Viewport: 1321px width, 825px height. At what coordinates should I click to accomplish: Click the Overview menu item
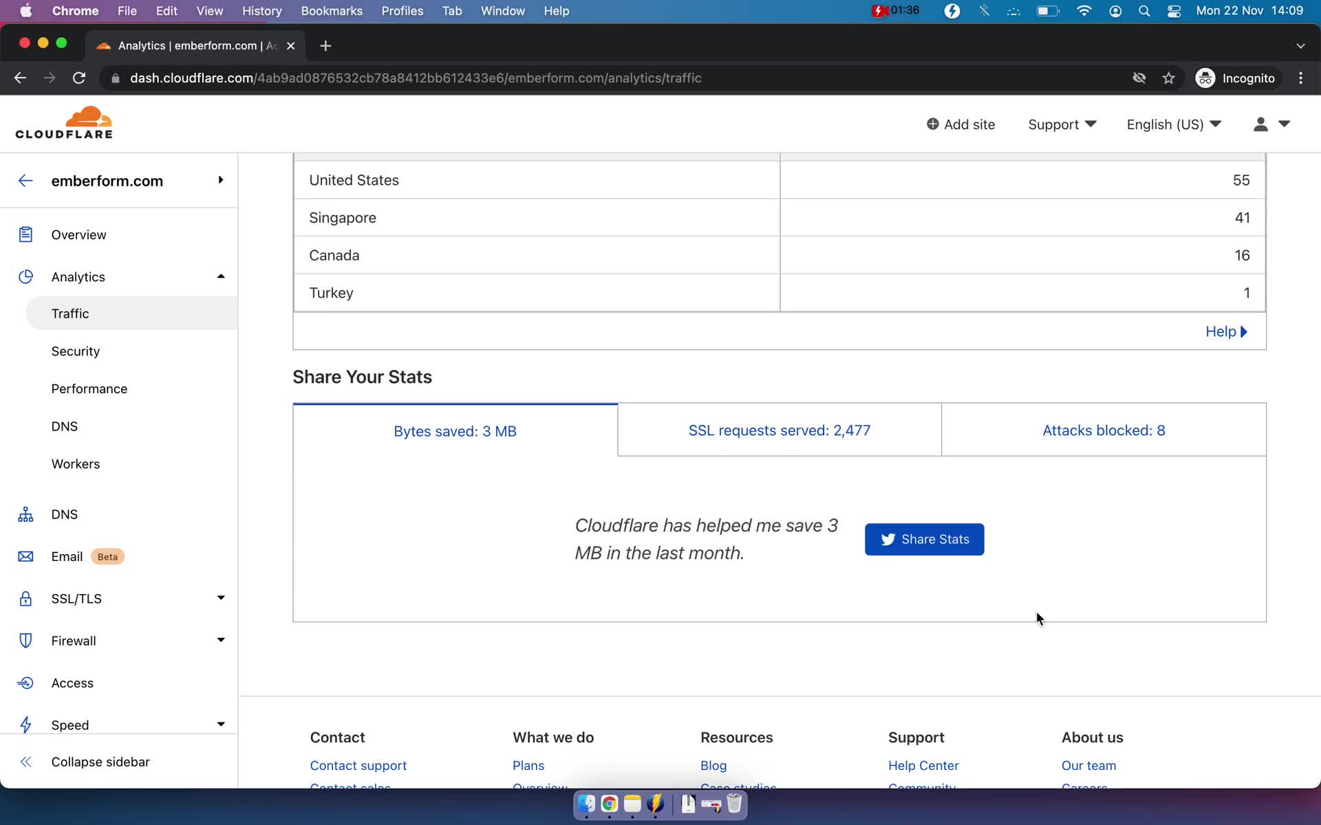coord(78,234)
